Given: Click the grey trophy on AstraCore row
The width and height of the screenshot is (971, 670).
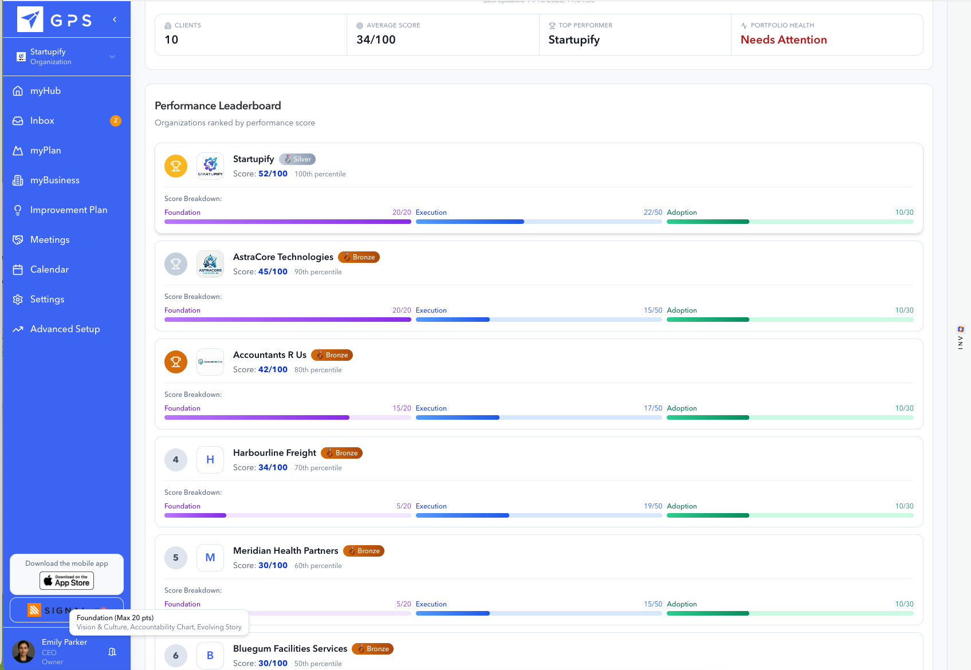Looking at the screenshot, I should [176, 264].
